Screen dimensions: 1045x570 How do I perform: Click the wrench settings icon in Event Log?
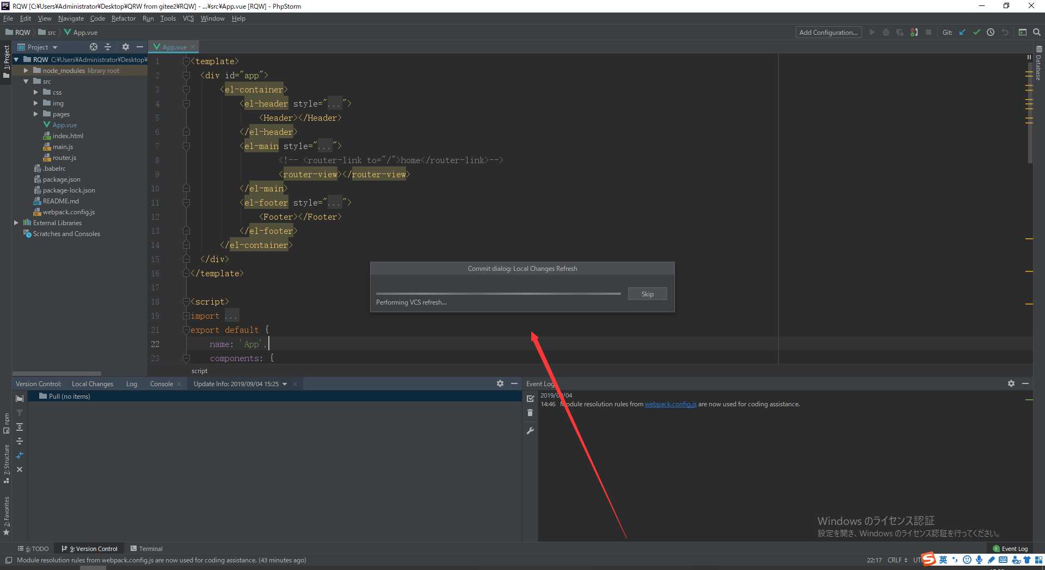[x=531, y=431]
